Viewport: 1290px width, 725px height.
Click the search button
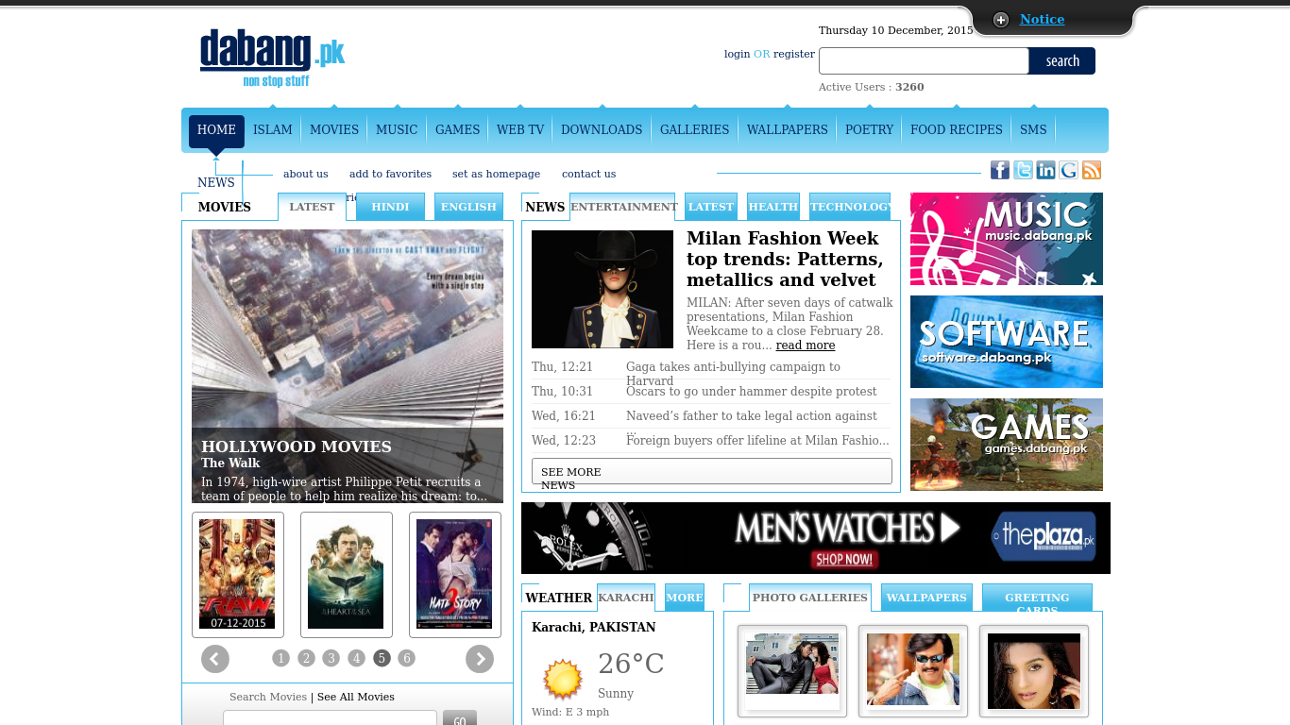pos(1062,60)
